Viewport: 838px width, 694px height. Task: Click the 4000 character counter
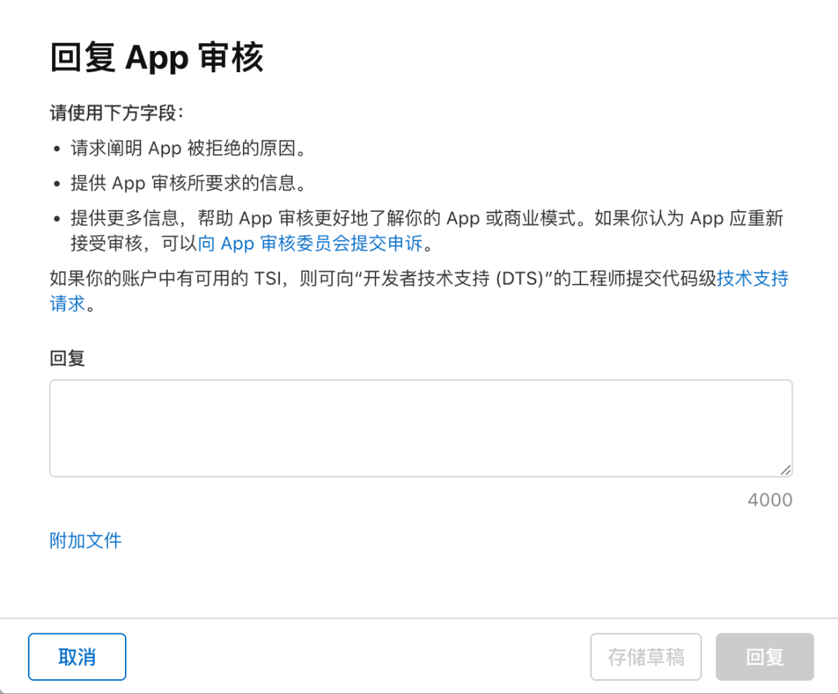(770, 500)
